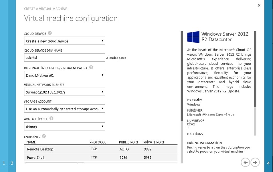Click the Microsoft Windows Server Group publisher

211,115
